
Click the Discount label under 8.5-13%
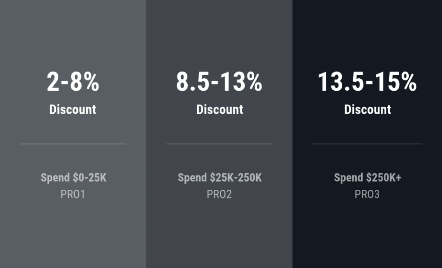(x=219, y=109)
